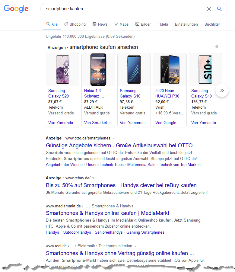Click 'Von Google' under HUAWEI P30
235x272 pixels.
166,123
